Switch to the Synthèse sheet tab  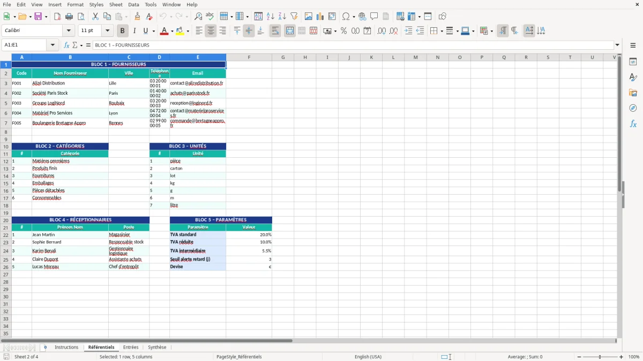(x=157, y=348)
